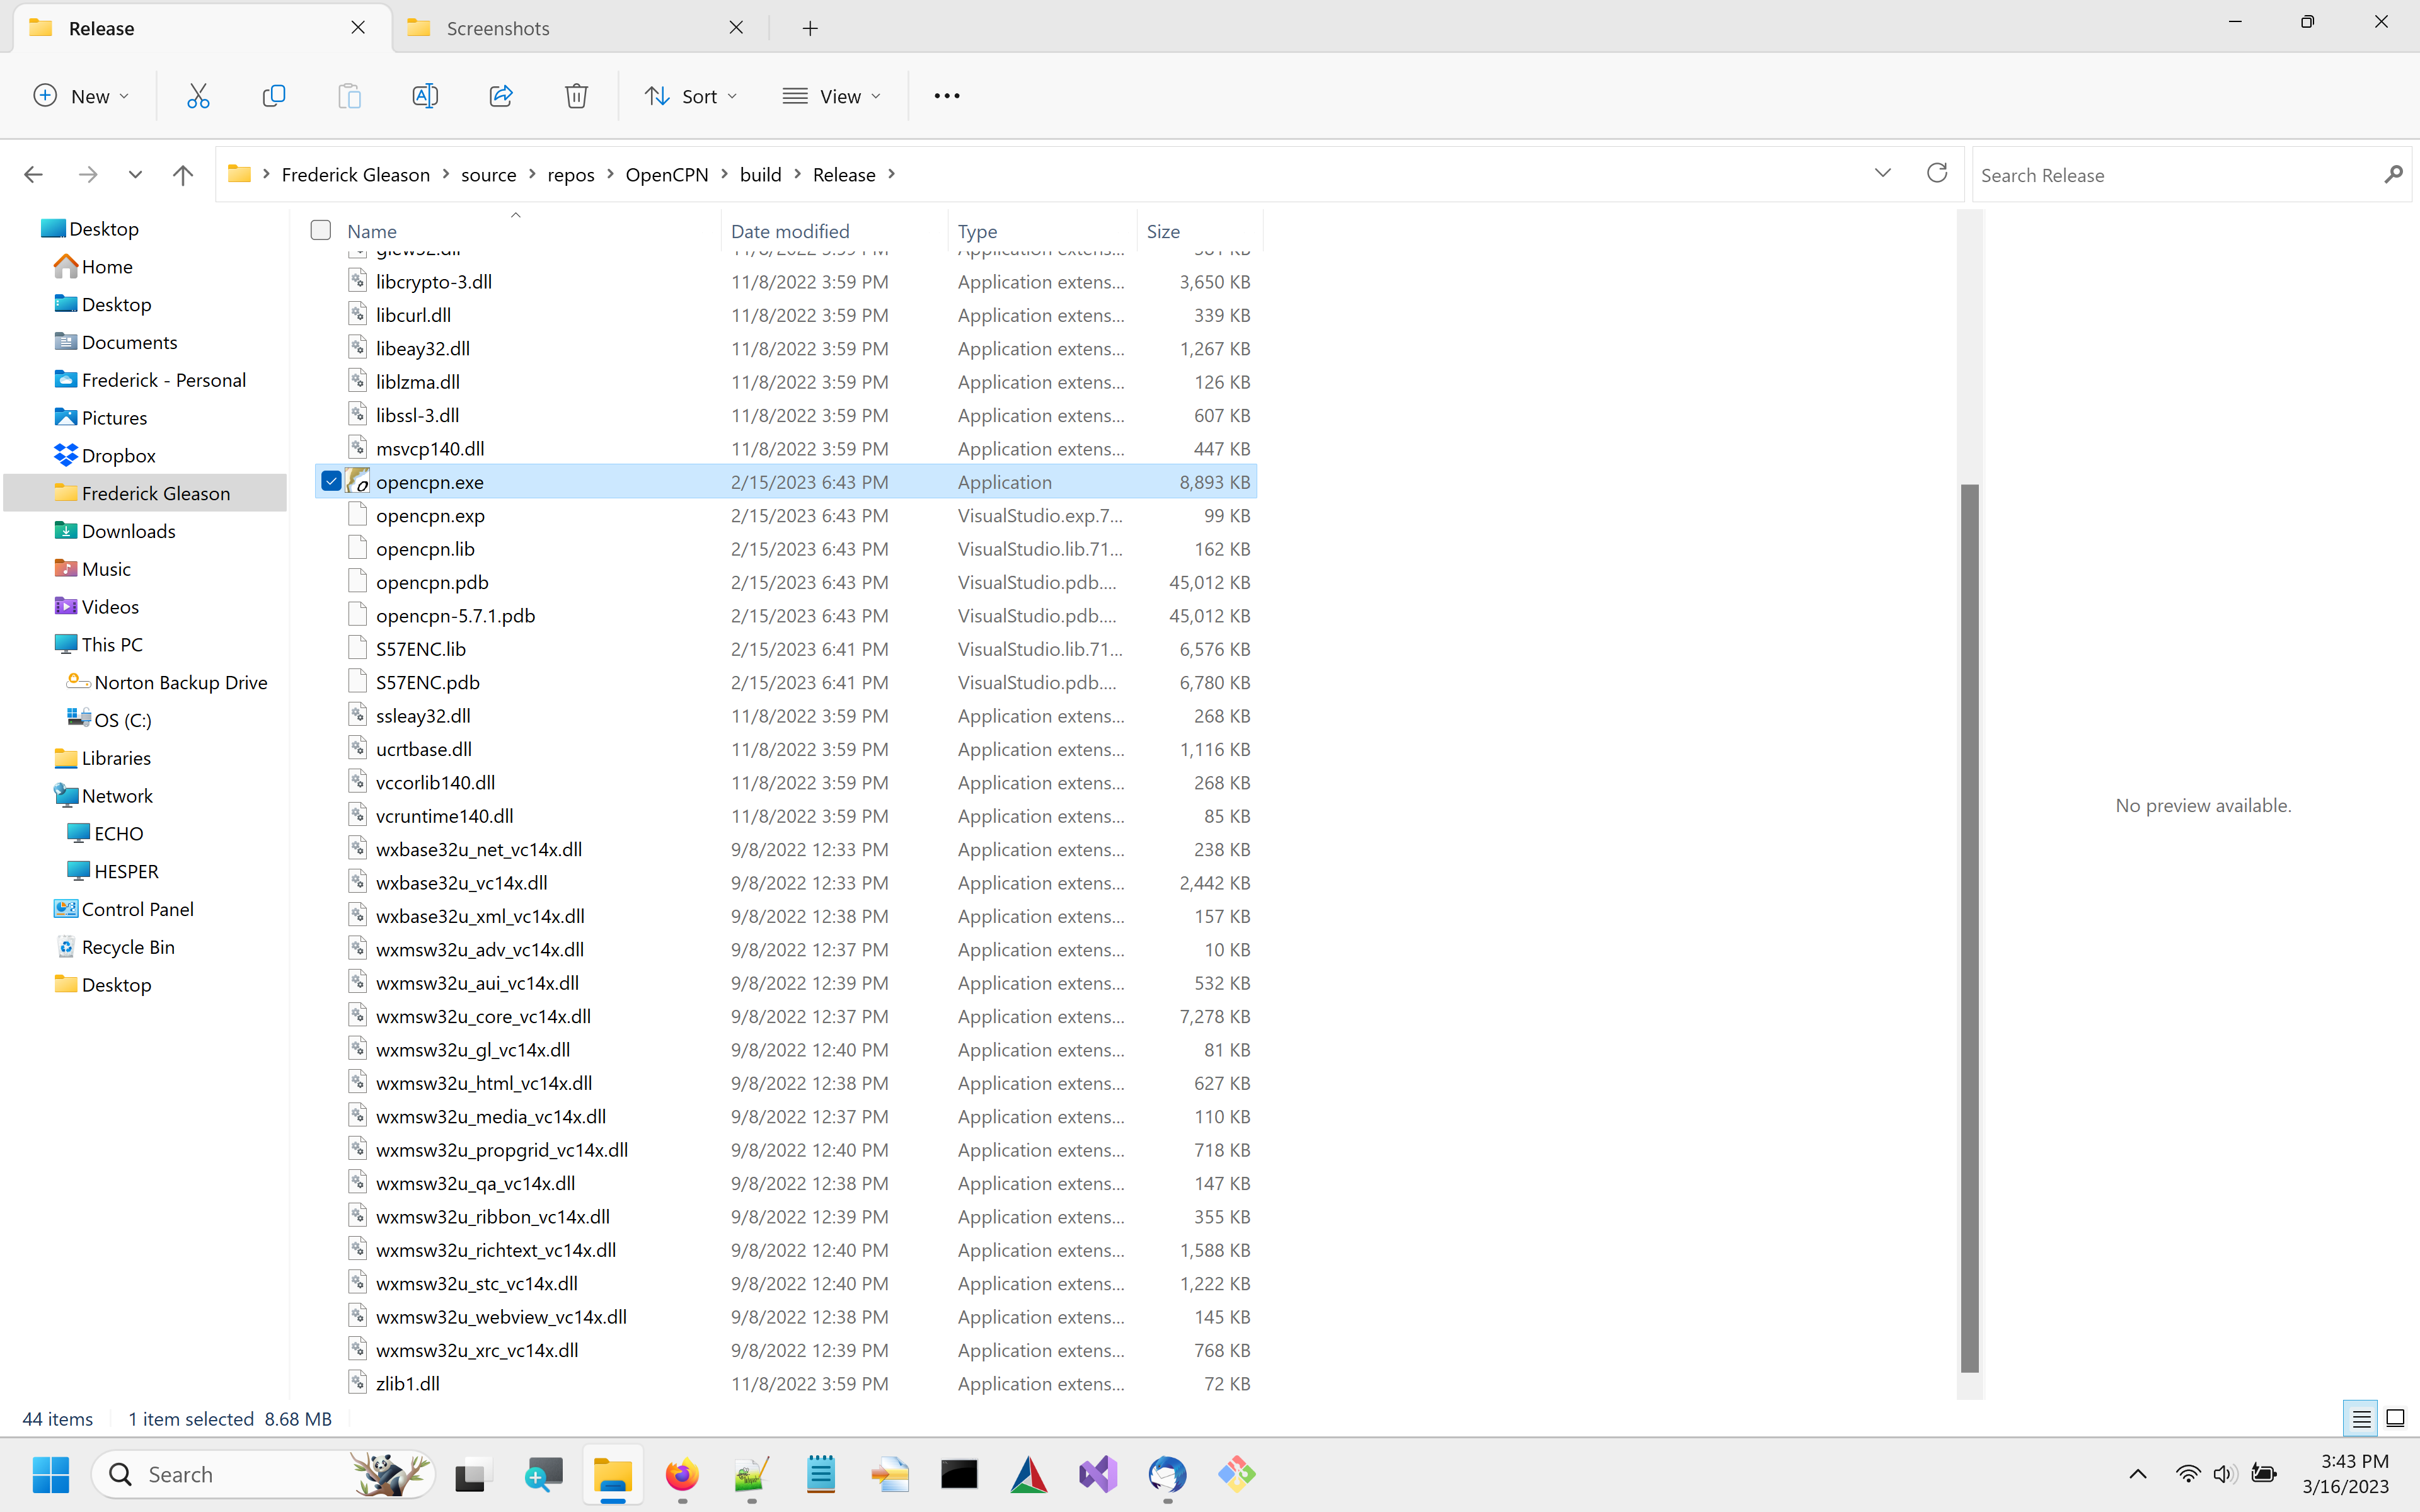
Task: Select wxmsw32u_core_vc14x.dll file
Action: [x=483, y=1016]
